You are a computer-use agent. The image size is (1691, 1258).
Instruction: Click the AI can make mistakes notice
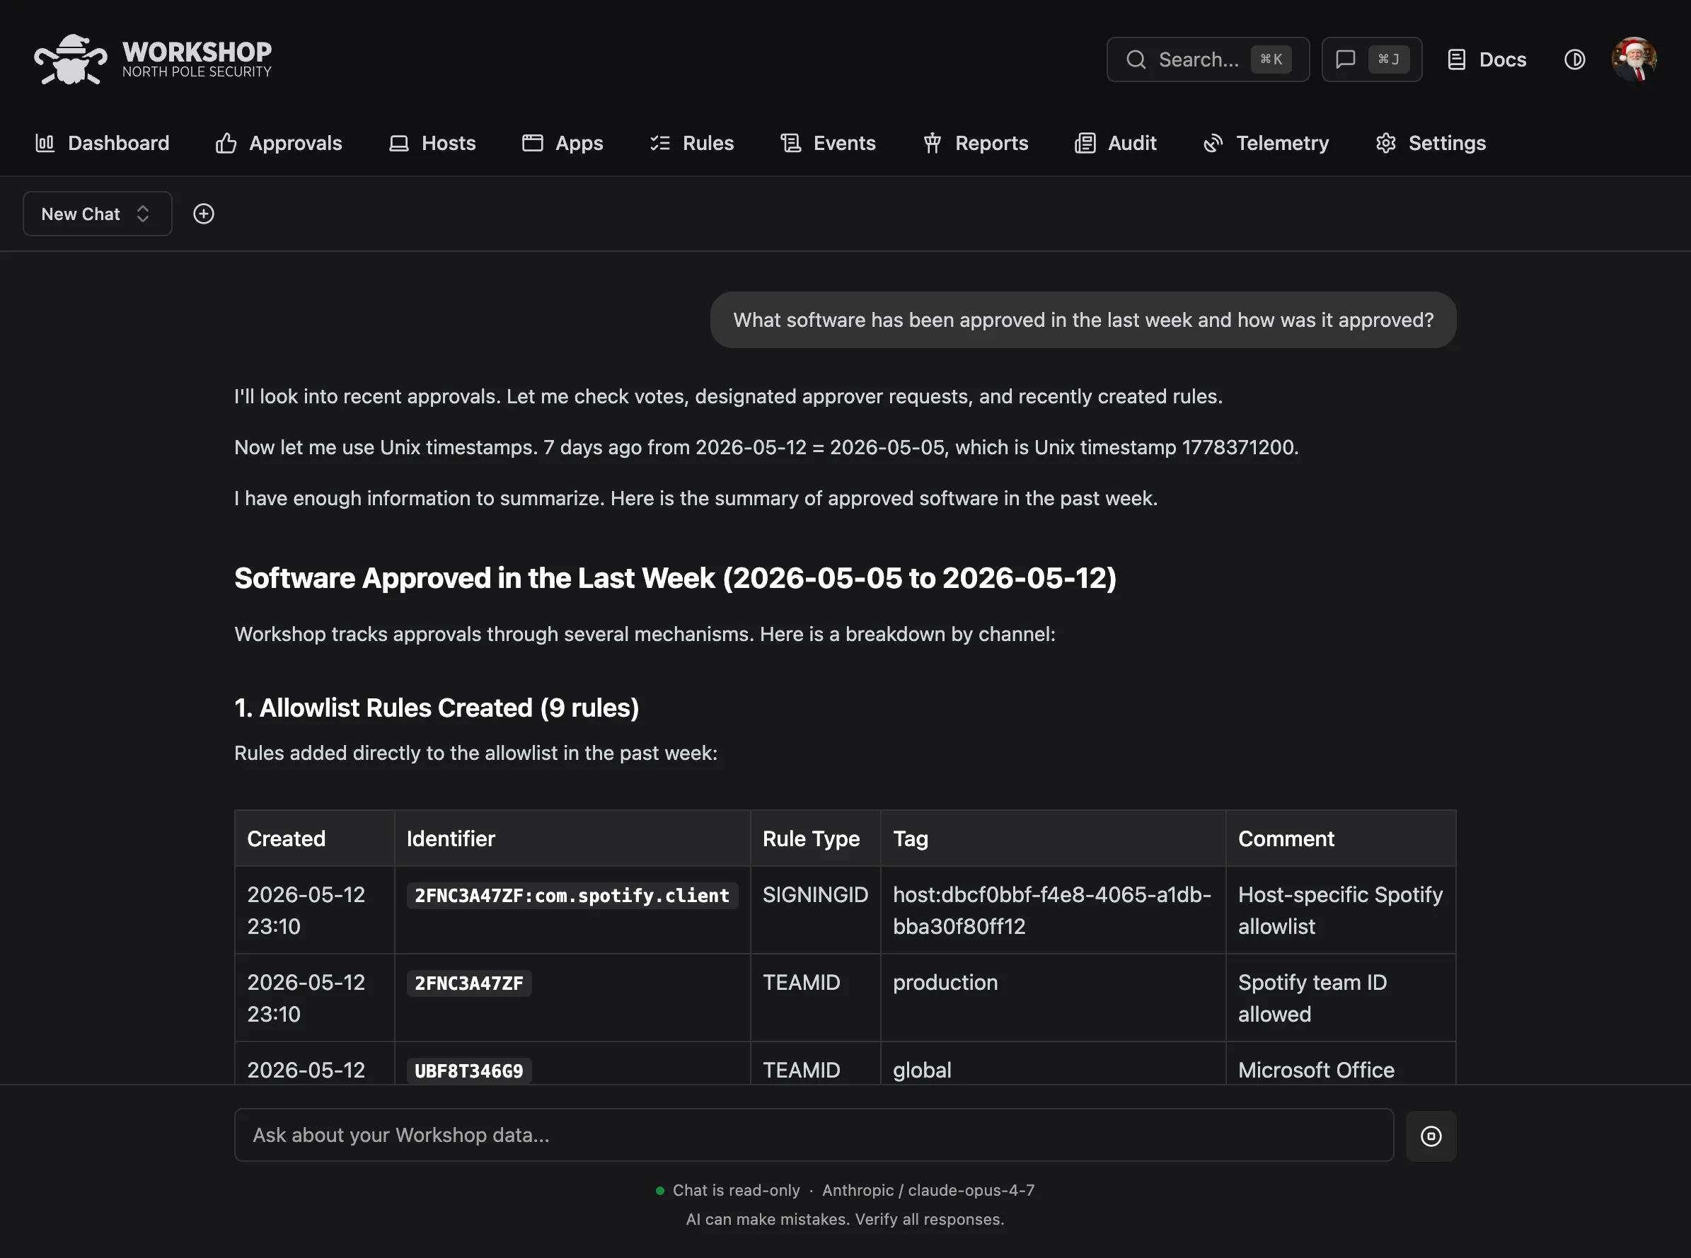[x=845, y=1219]
